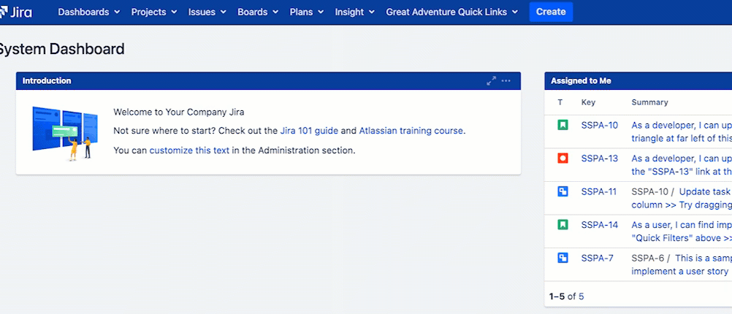Click the sub-task icon for SSPA-7
This screenshot has width=732, height=314.
point(563,258)
